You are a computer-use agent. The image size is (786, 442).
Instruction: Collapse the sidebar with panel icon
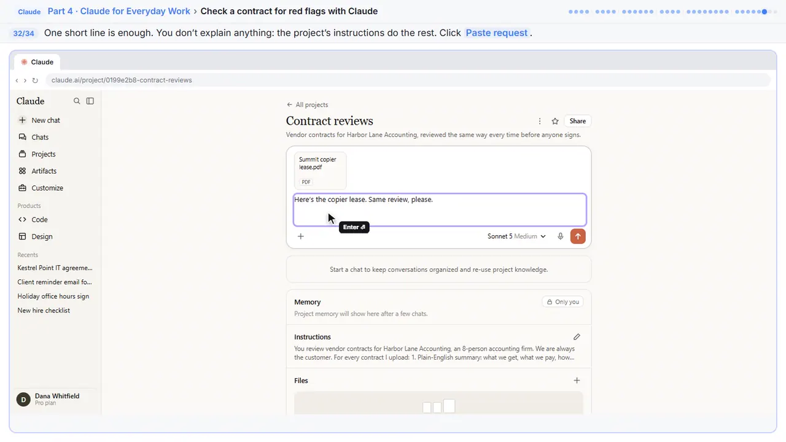(x=90, y=101)
